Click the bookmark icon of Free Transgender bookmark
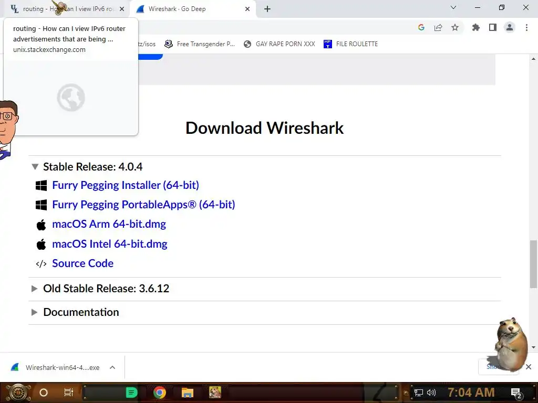The width and height of the screenshot is (538, 403). pos(169,44)
